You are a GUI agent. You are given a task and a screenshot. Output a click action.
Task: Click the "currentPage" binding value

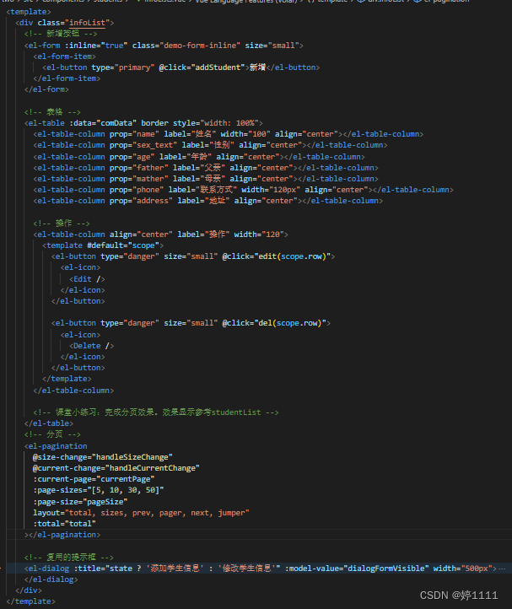[x=126, y=479]
